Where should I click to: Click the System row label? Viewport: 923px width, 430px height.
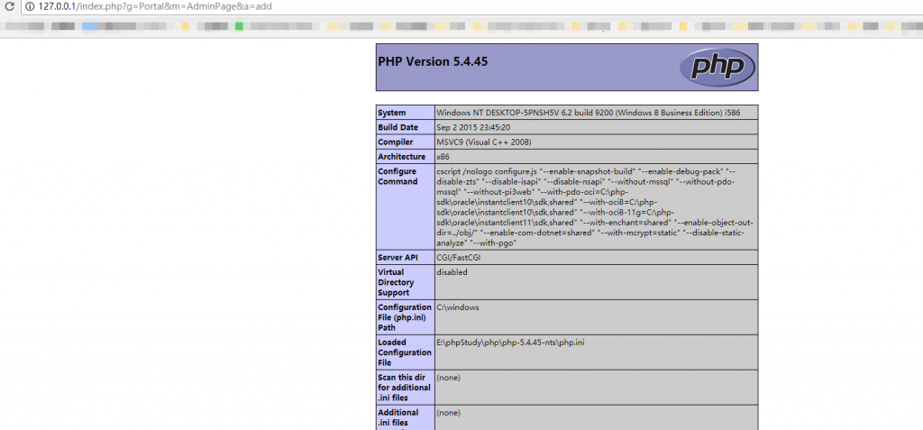(392, 113)
